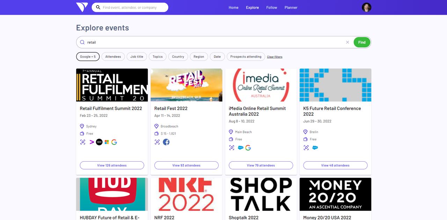
Task: Click the Microsoft logo on Retail Fulfilment Summit card
Action: [x=107, y=142]
